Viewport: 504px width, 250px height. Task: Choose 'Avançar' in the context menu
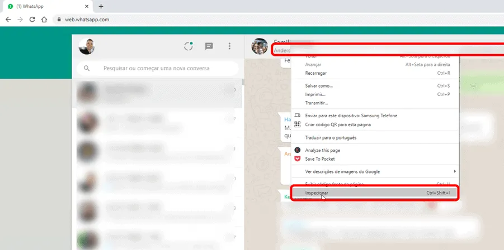(x=375, y=64)
